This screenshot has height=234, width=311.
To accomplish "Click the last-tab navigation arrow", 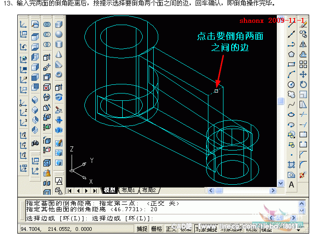I will pos(95,191).
